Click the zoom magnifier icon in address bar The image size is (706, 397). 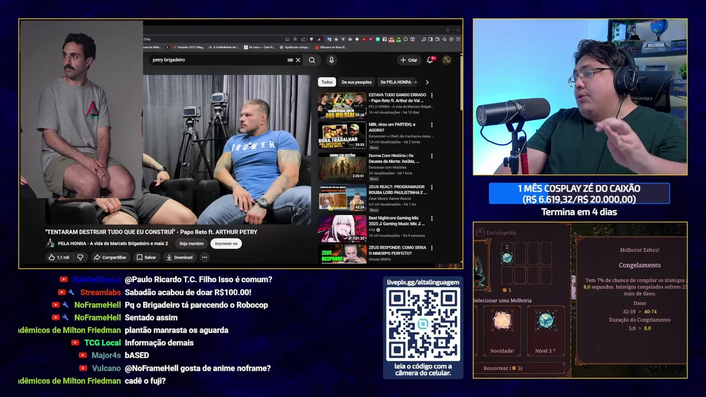[295, 39]
